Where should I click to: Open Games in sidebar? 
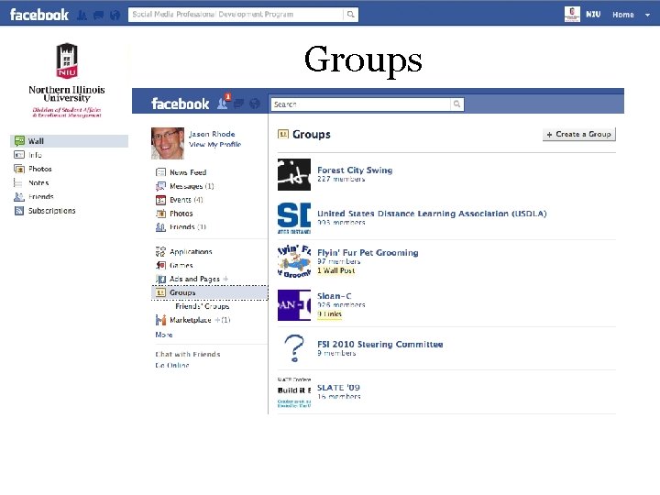pos(181,266)
